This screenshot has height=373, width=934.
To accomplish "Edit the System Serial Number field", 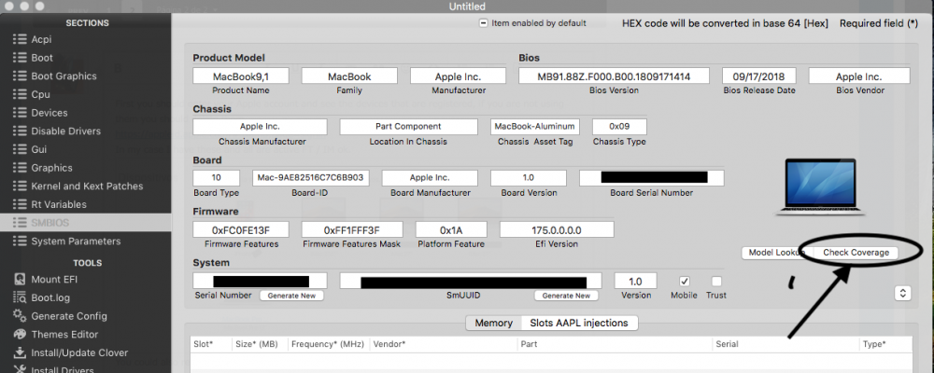I will [260, 281].
